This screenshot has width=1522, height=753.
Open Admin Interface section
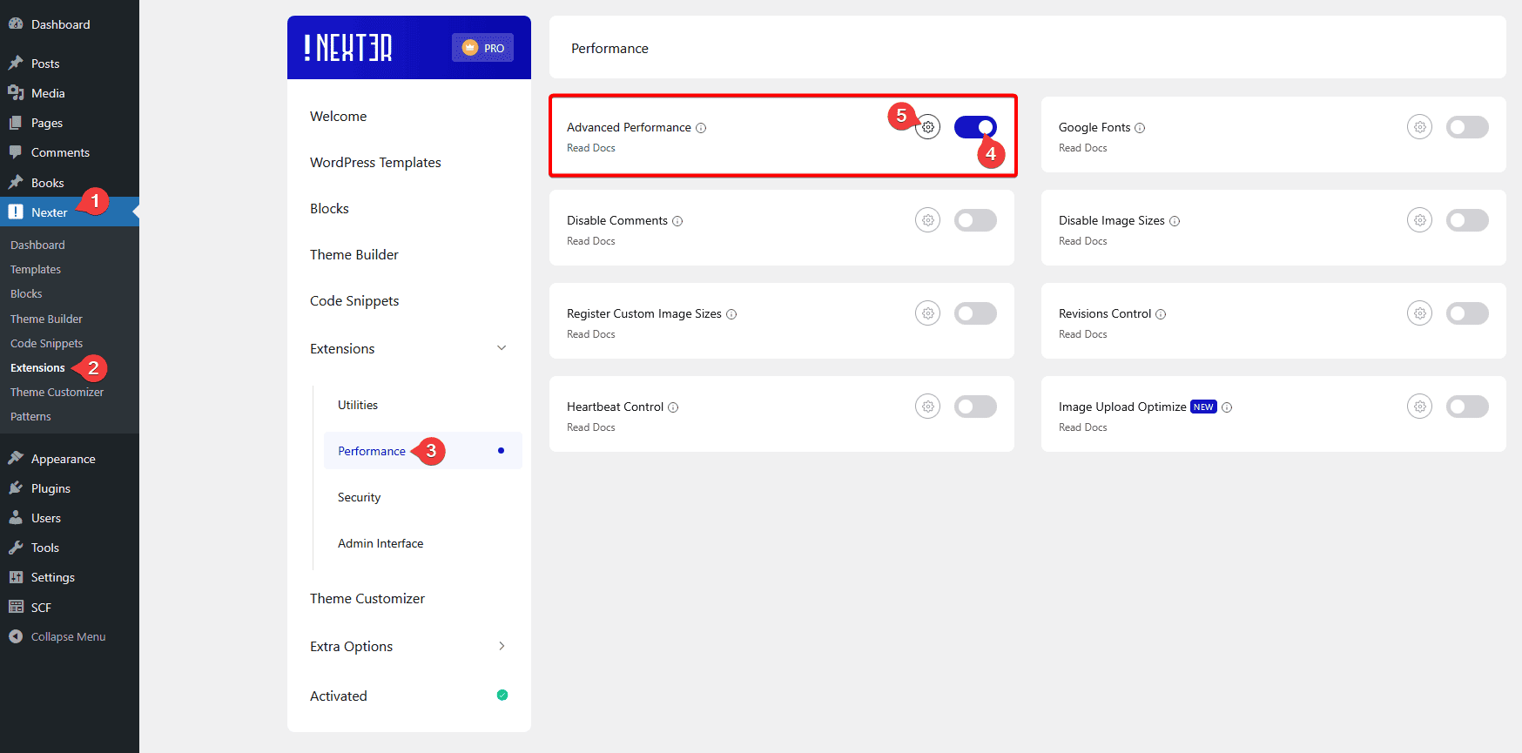[380, 543]
